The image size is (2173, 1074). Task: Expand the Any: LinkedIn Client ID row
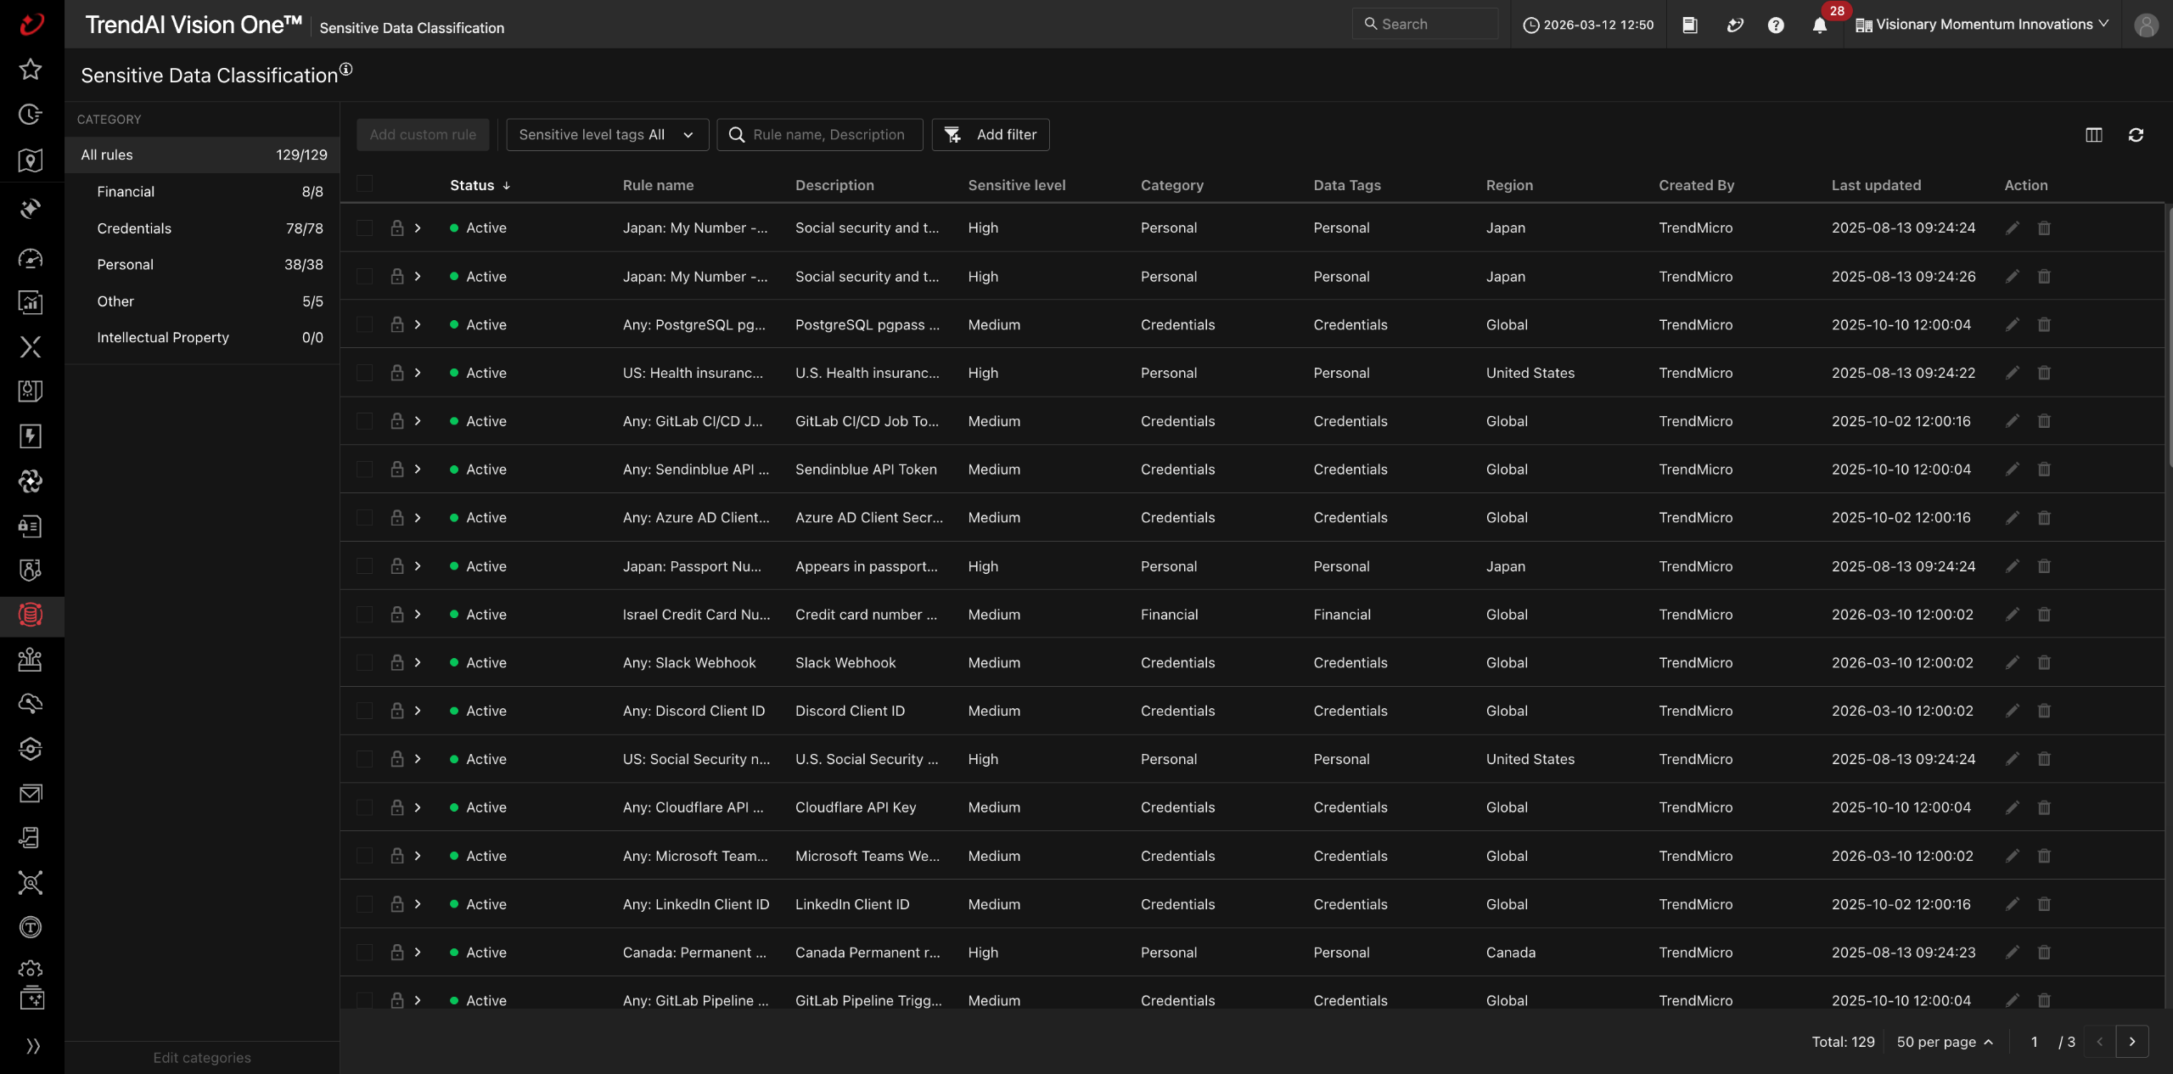click(x=418, y=904)
